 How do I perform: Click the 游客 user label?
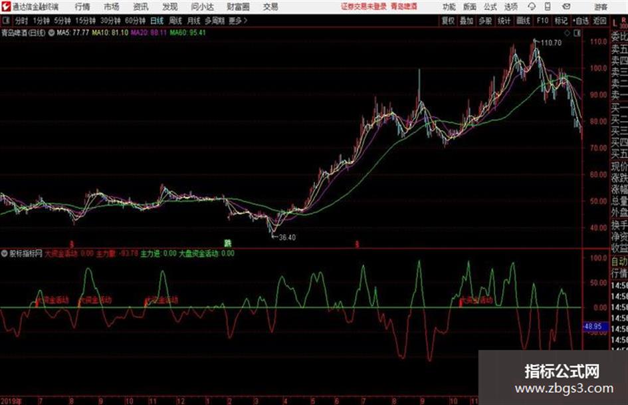click(600, 7)
